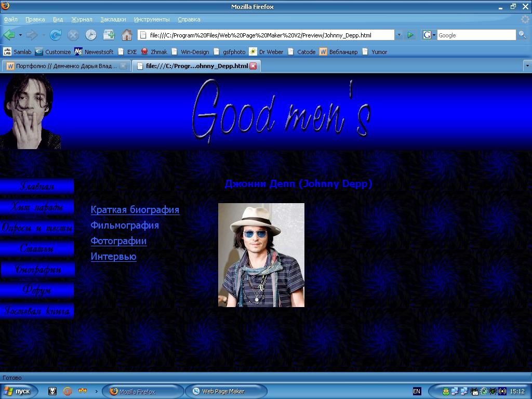Image resolution: width=532 pixels, height=399 pixels.
Task: Open browsing history via the clock icon
Action: pos(91,35)
